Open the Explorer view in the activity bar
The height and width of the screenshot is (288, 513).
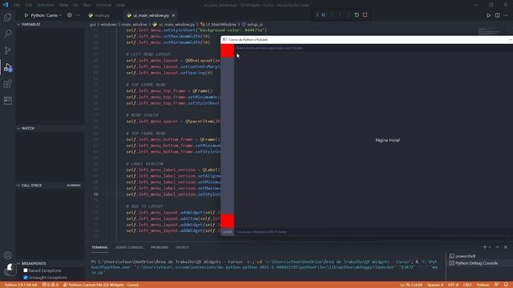(x=7, y=17)
